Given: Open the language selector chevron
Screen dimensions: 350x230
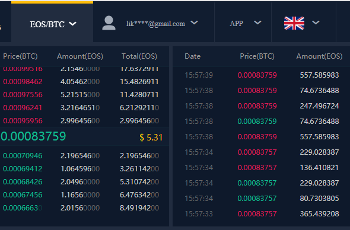Looking at the screenshot, I should [x=316, y=23].
